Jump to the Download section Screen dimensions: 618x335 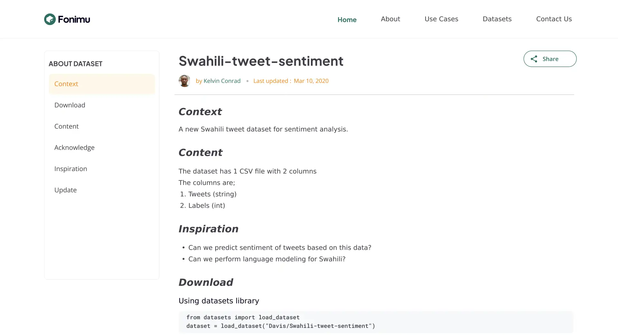pos(70,105)
